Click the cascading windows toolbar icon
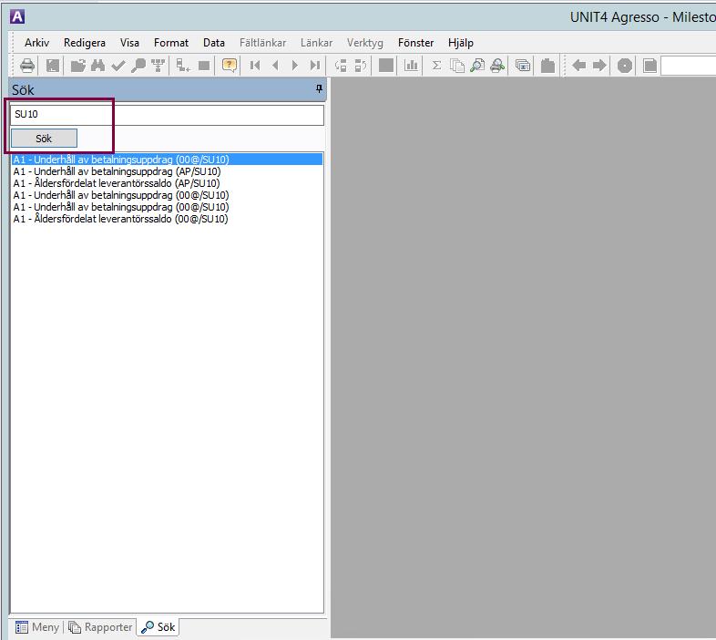 523,66
